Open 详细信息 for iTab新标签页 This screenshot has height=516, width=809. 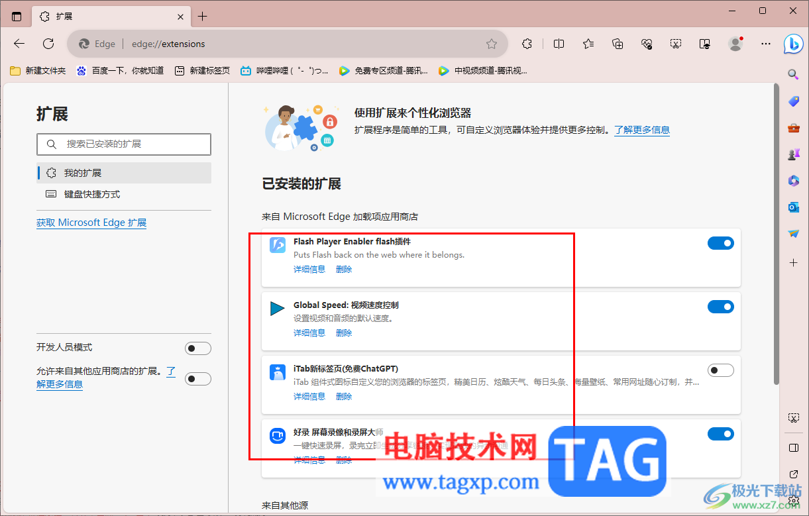[x=309, y=397]
